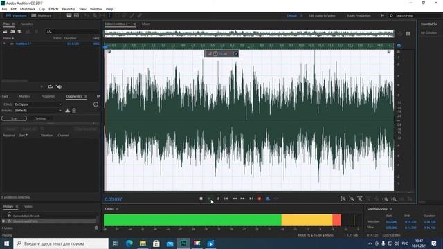Open the Favorites menu in the menu bar
The height and width of the screenshot is (249, 443).
click(x=69, y=9)
